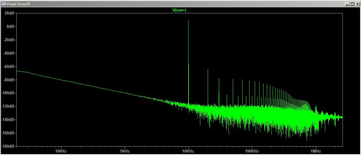Click the -160dB vertical axis label
The width and height of the screenshot is (361, 155).
coord(8,133)
